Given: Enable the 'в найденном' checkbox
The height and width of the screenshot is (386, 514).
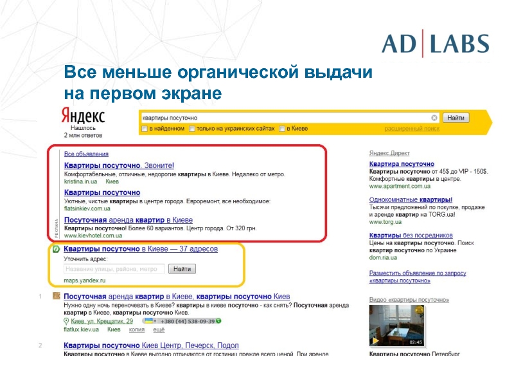Looking at the screenshot, I should pos(145,129).
